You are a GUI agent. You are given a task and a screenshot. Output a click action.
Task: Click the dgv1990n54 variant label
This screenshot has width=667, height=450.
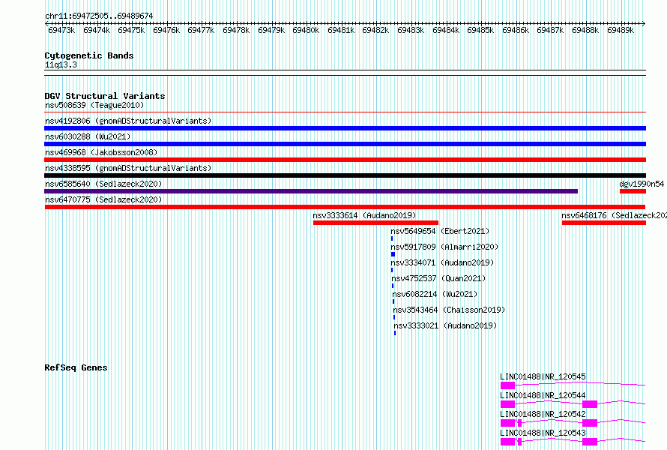(642, 184)
